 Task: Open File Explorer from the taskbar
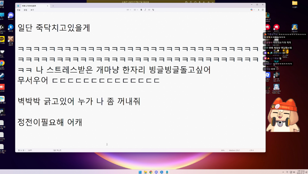pos(145,172)
